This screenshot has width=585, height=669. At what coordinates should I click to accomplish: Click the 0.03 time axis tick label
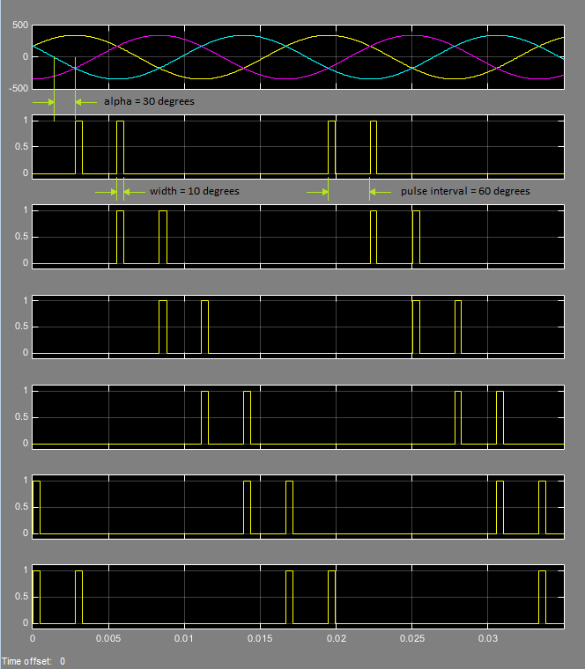(x=487, y=639)
